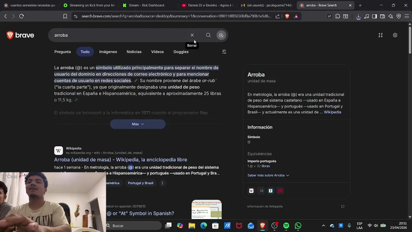Open the "At" Symbol in Spanish result
412x232 pixels.
[x=140, y=213]
